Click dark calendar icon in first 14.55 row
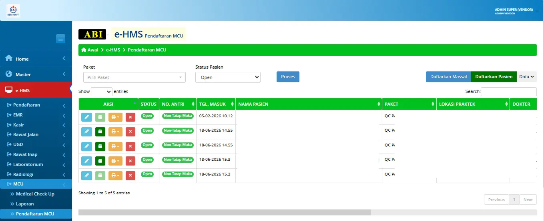Screen dimensions: 544x221 tap(100, 132)
